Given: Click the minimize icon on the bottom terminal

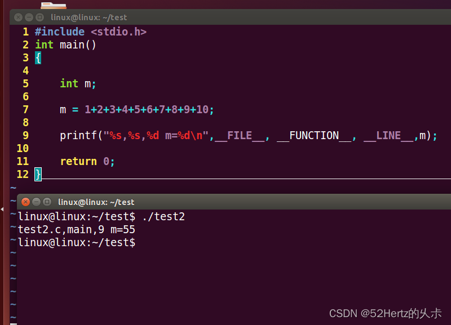Looking at the screenshot, I should click(x=36, y=202).
